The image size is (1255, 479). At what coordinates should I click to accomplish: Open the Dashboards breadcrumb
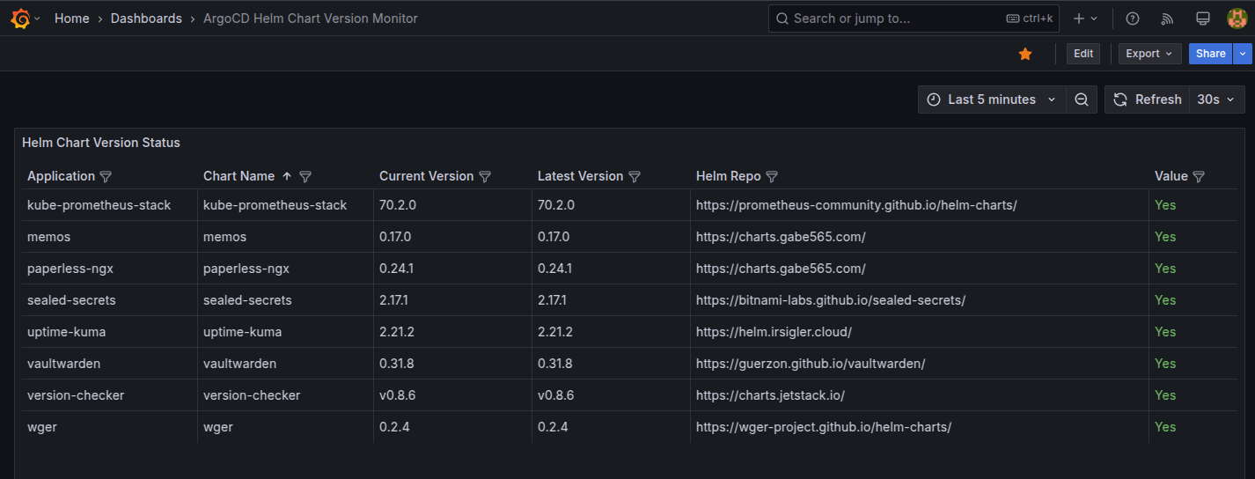[x=146, y=18]
